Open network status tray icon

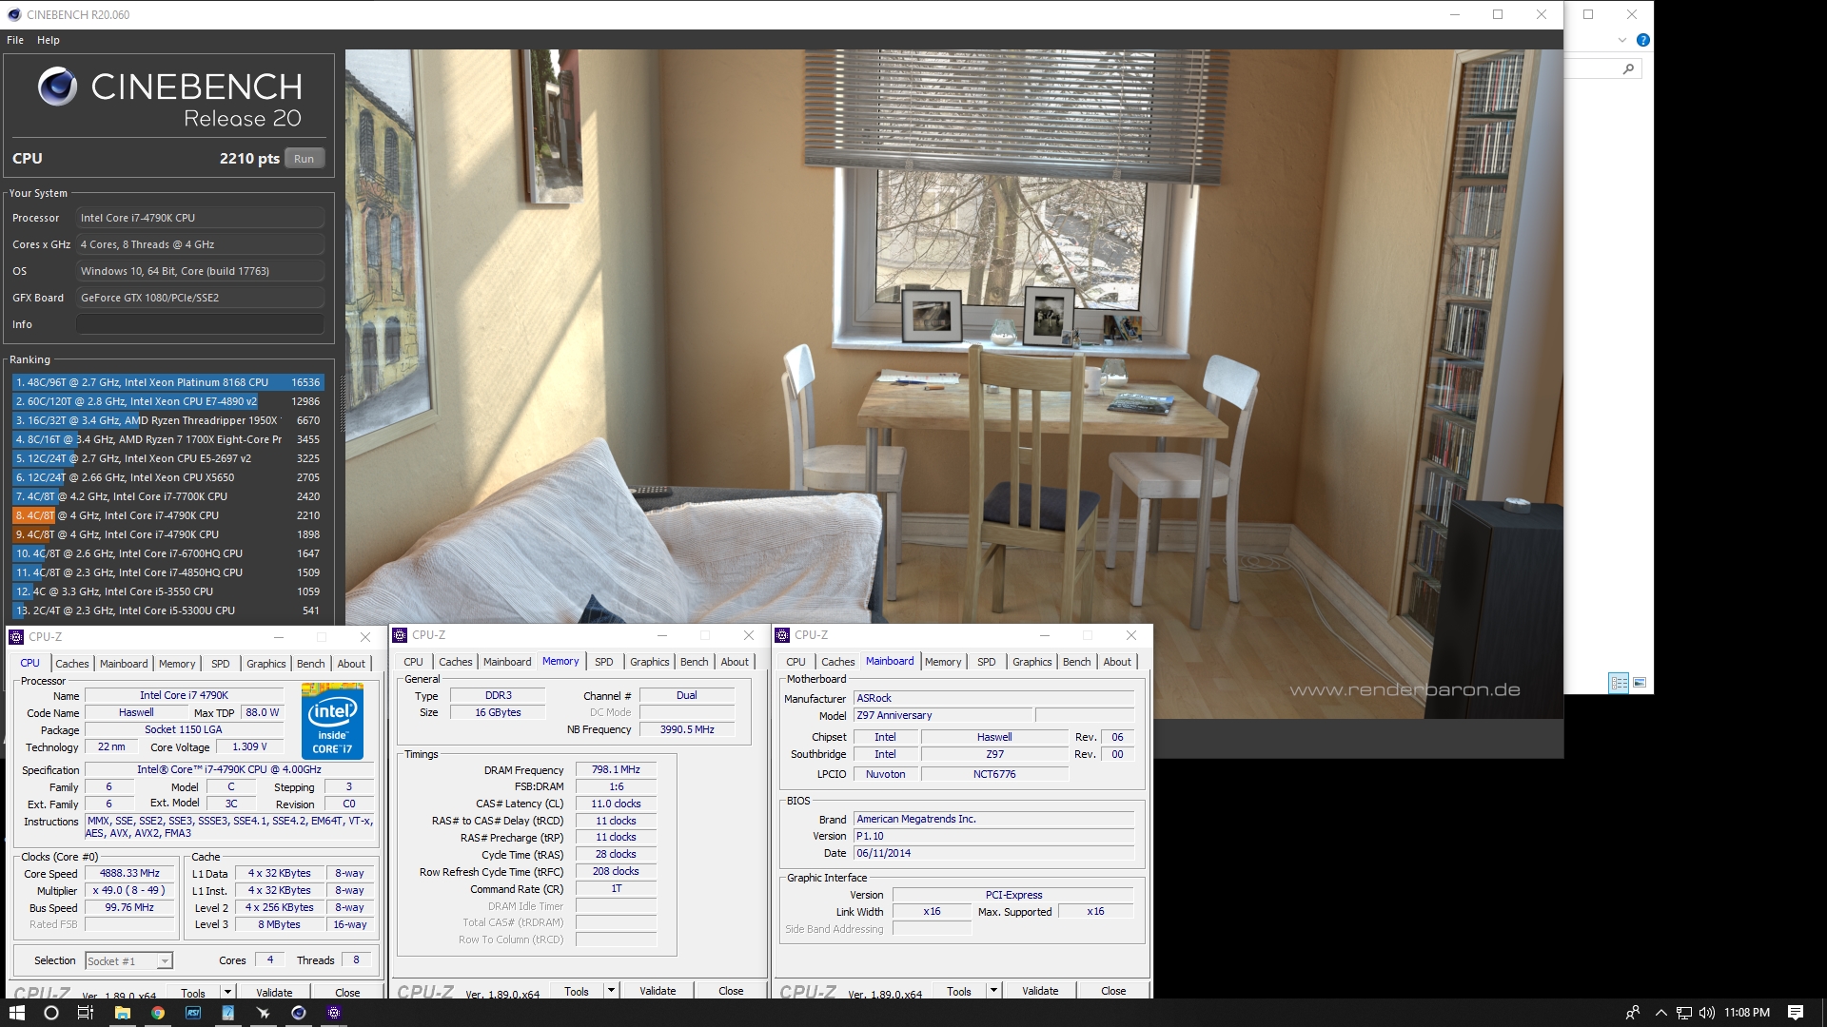click(x=1684, y=1013)
